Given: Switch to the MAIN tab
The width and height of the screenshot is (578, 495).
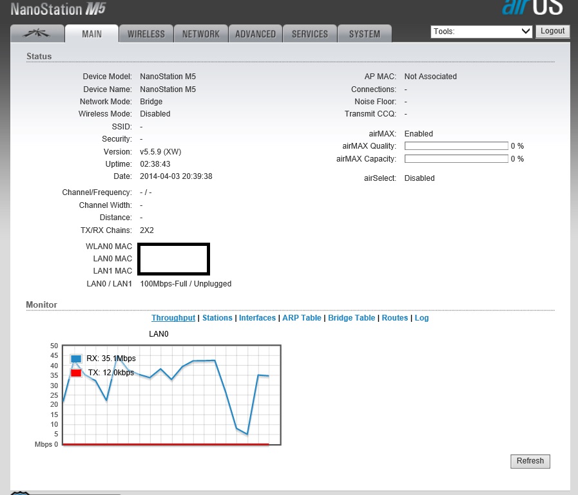Looking at the screenshot, I should pos(92,34).
